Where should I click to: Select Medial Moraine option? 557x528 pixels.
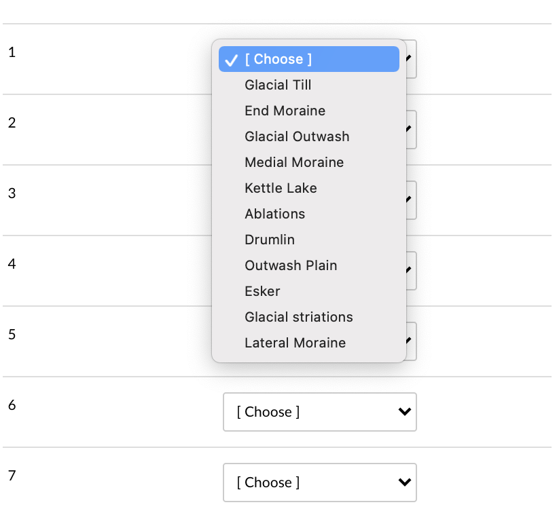294,162
